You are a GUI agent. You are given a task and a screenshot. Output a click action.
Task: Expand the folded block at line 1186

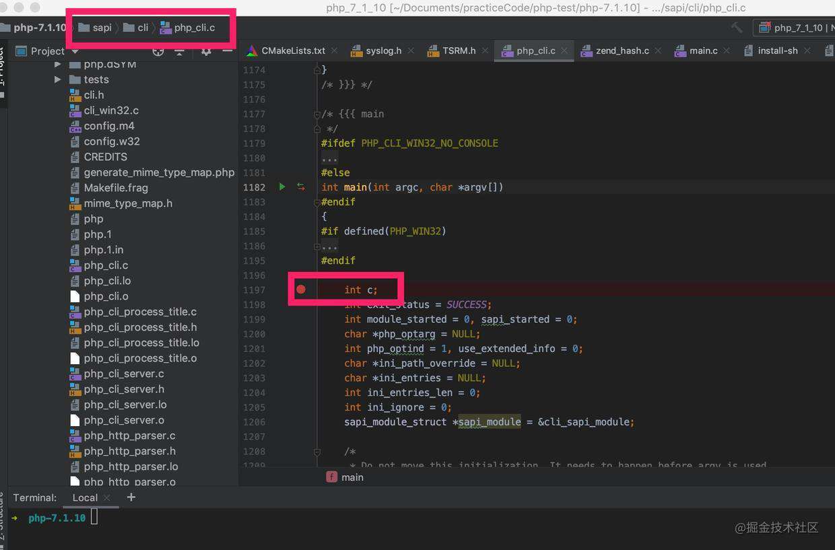329,246
